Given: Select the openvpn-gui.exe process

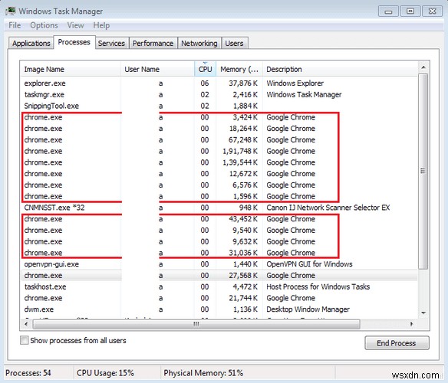Looking at the screenshot, I should 219,264.
